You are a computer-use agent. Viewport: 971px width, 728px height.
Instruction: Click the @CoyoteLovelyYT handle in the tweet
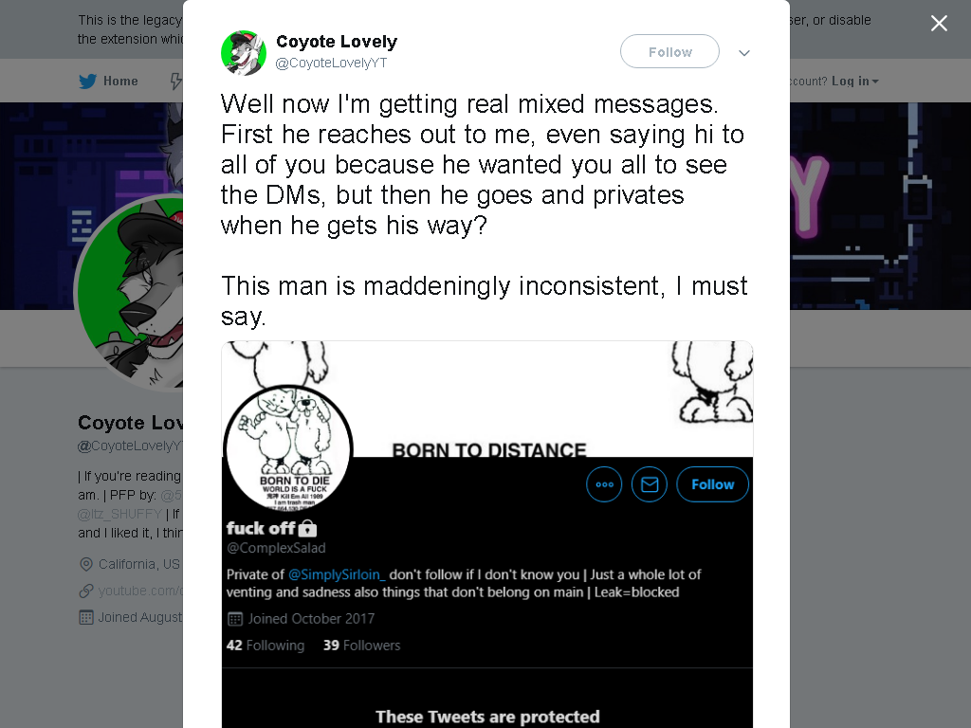[331, 64]
